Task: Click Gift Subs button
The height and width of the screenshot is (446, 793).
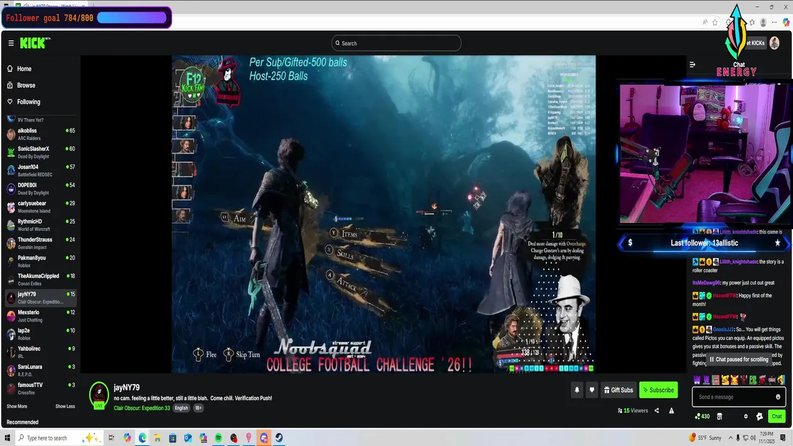Action: pyautogui.click(x=618, y=390)
